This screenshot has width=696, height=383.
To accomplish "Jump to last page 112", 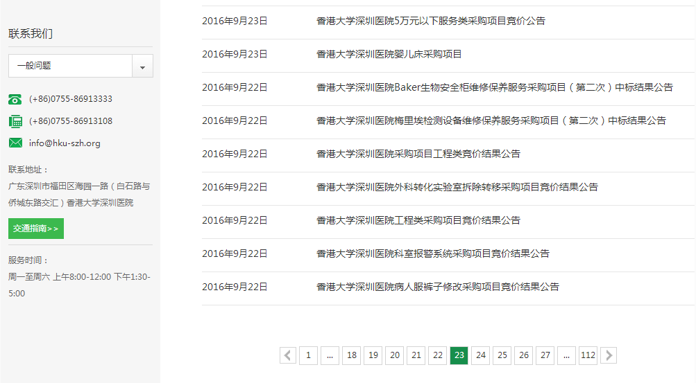I will click(x=588, y=355).
